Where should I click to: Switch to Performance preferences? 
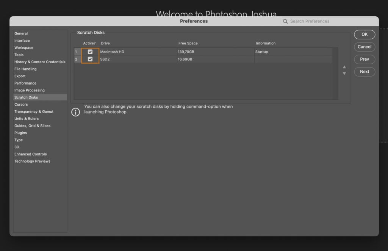click(x=25, y=83)
